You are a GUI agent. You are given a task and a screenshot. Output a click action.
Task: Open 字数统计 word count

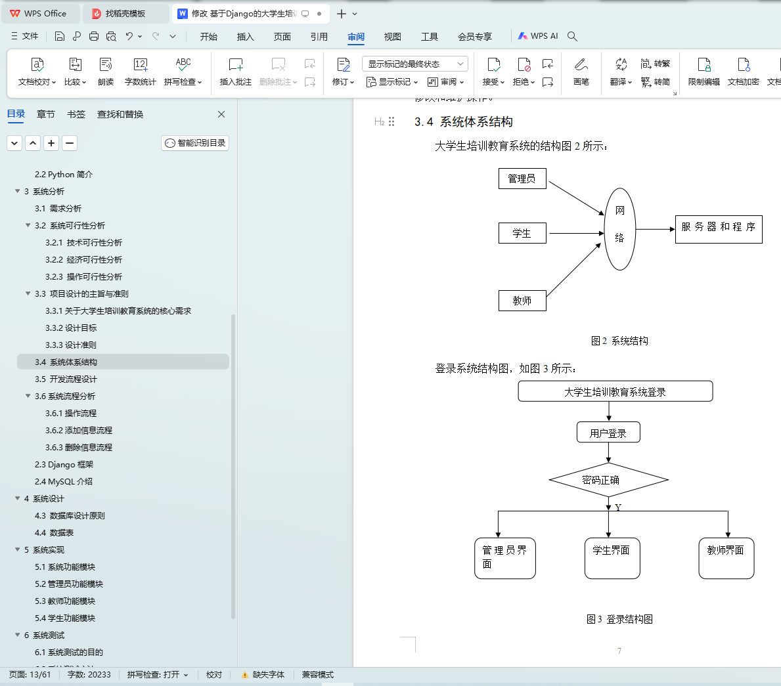[140, 72]
